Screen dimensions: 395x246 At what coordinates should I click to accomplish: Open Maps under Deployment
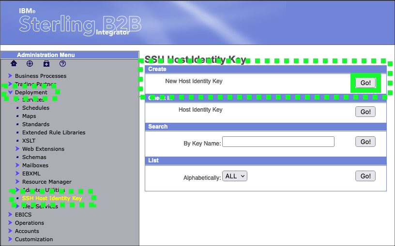[29, 116]
